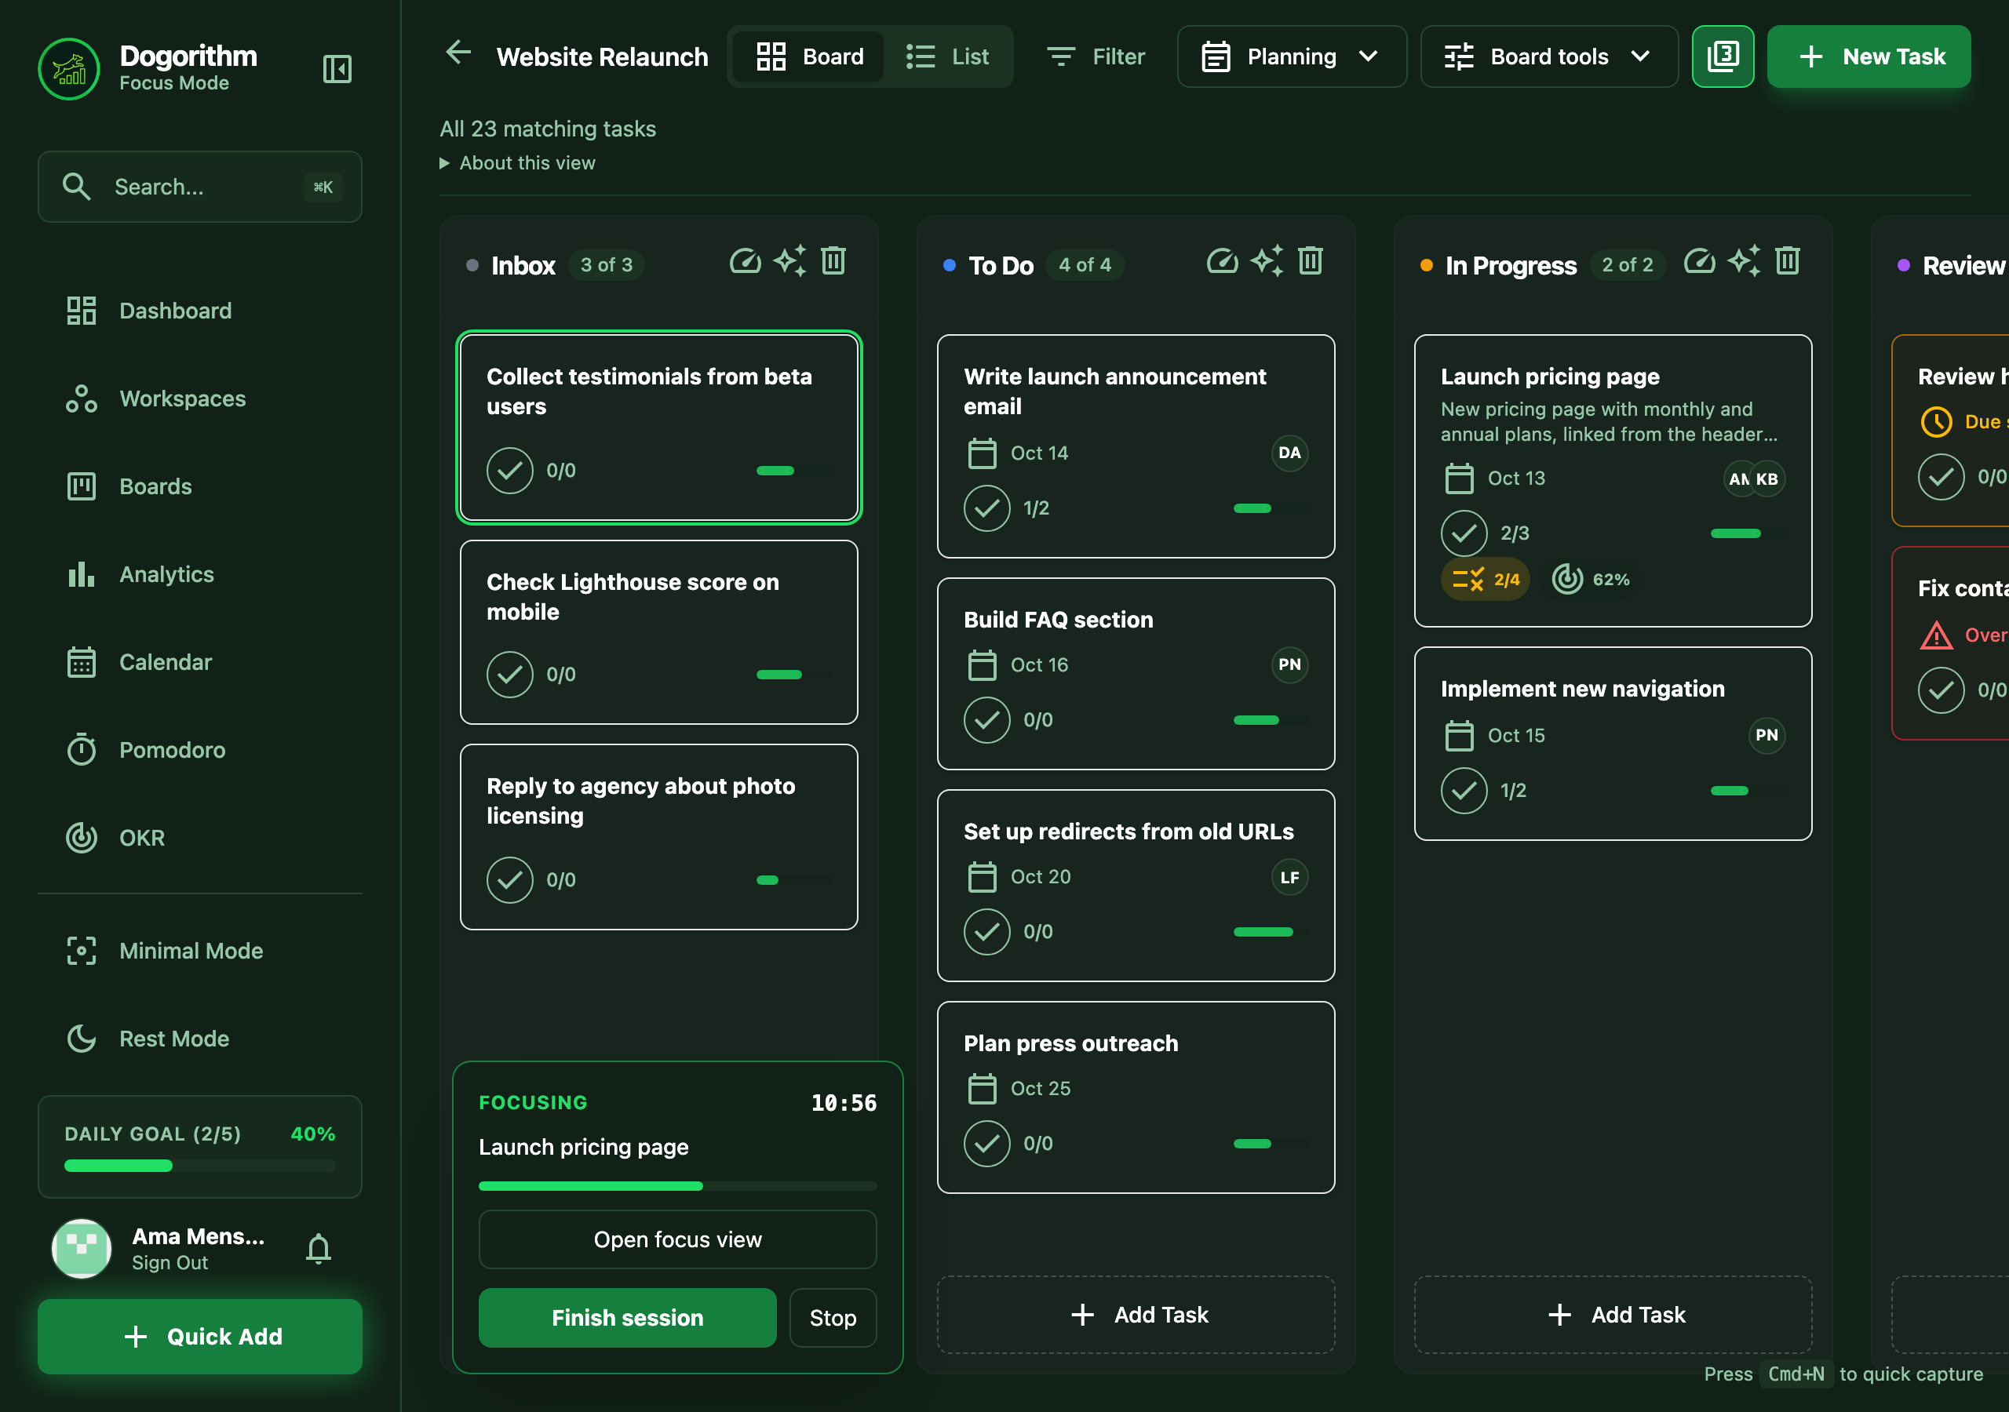2009x1412 pixels.
Task: Toggle completion on Implement new navigation
Action: [1464, 791]
